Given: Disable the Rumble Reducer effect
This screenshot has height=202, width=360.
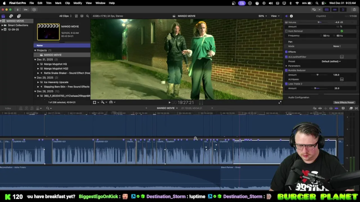Looking at the screenshot, I should click(x=286, y=70).
